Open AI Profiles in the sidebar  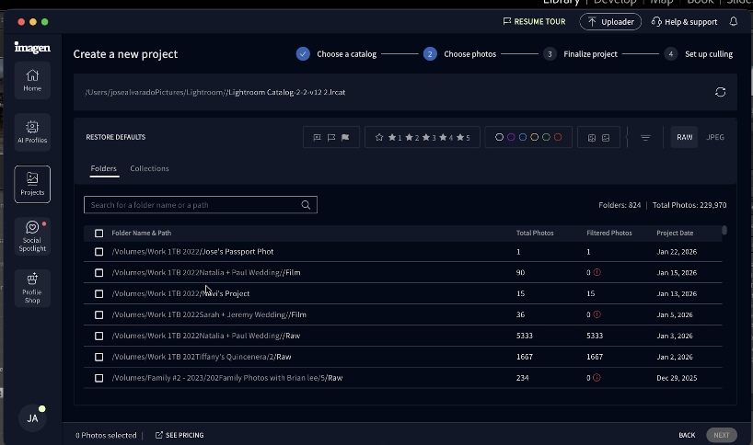tap(32, 131)
